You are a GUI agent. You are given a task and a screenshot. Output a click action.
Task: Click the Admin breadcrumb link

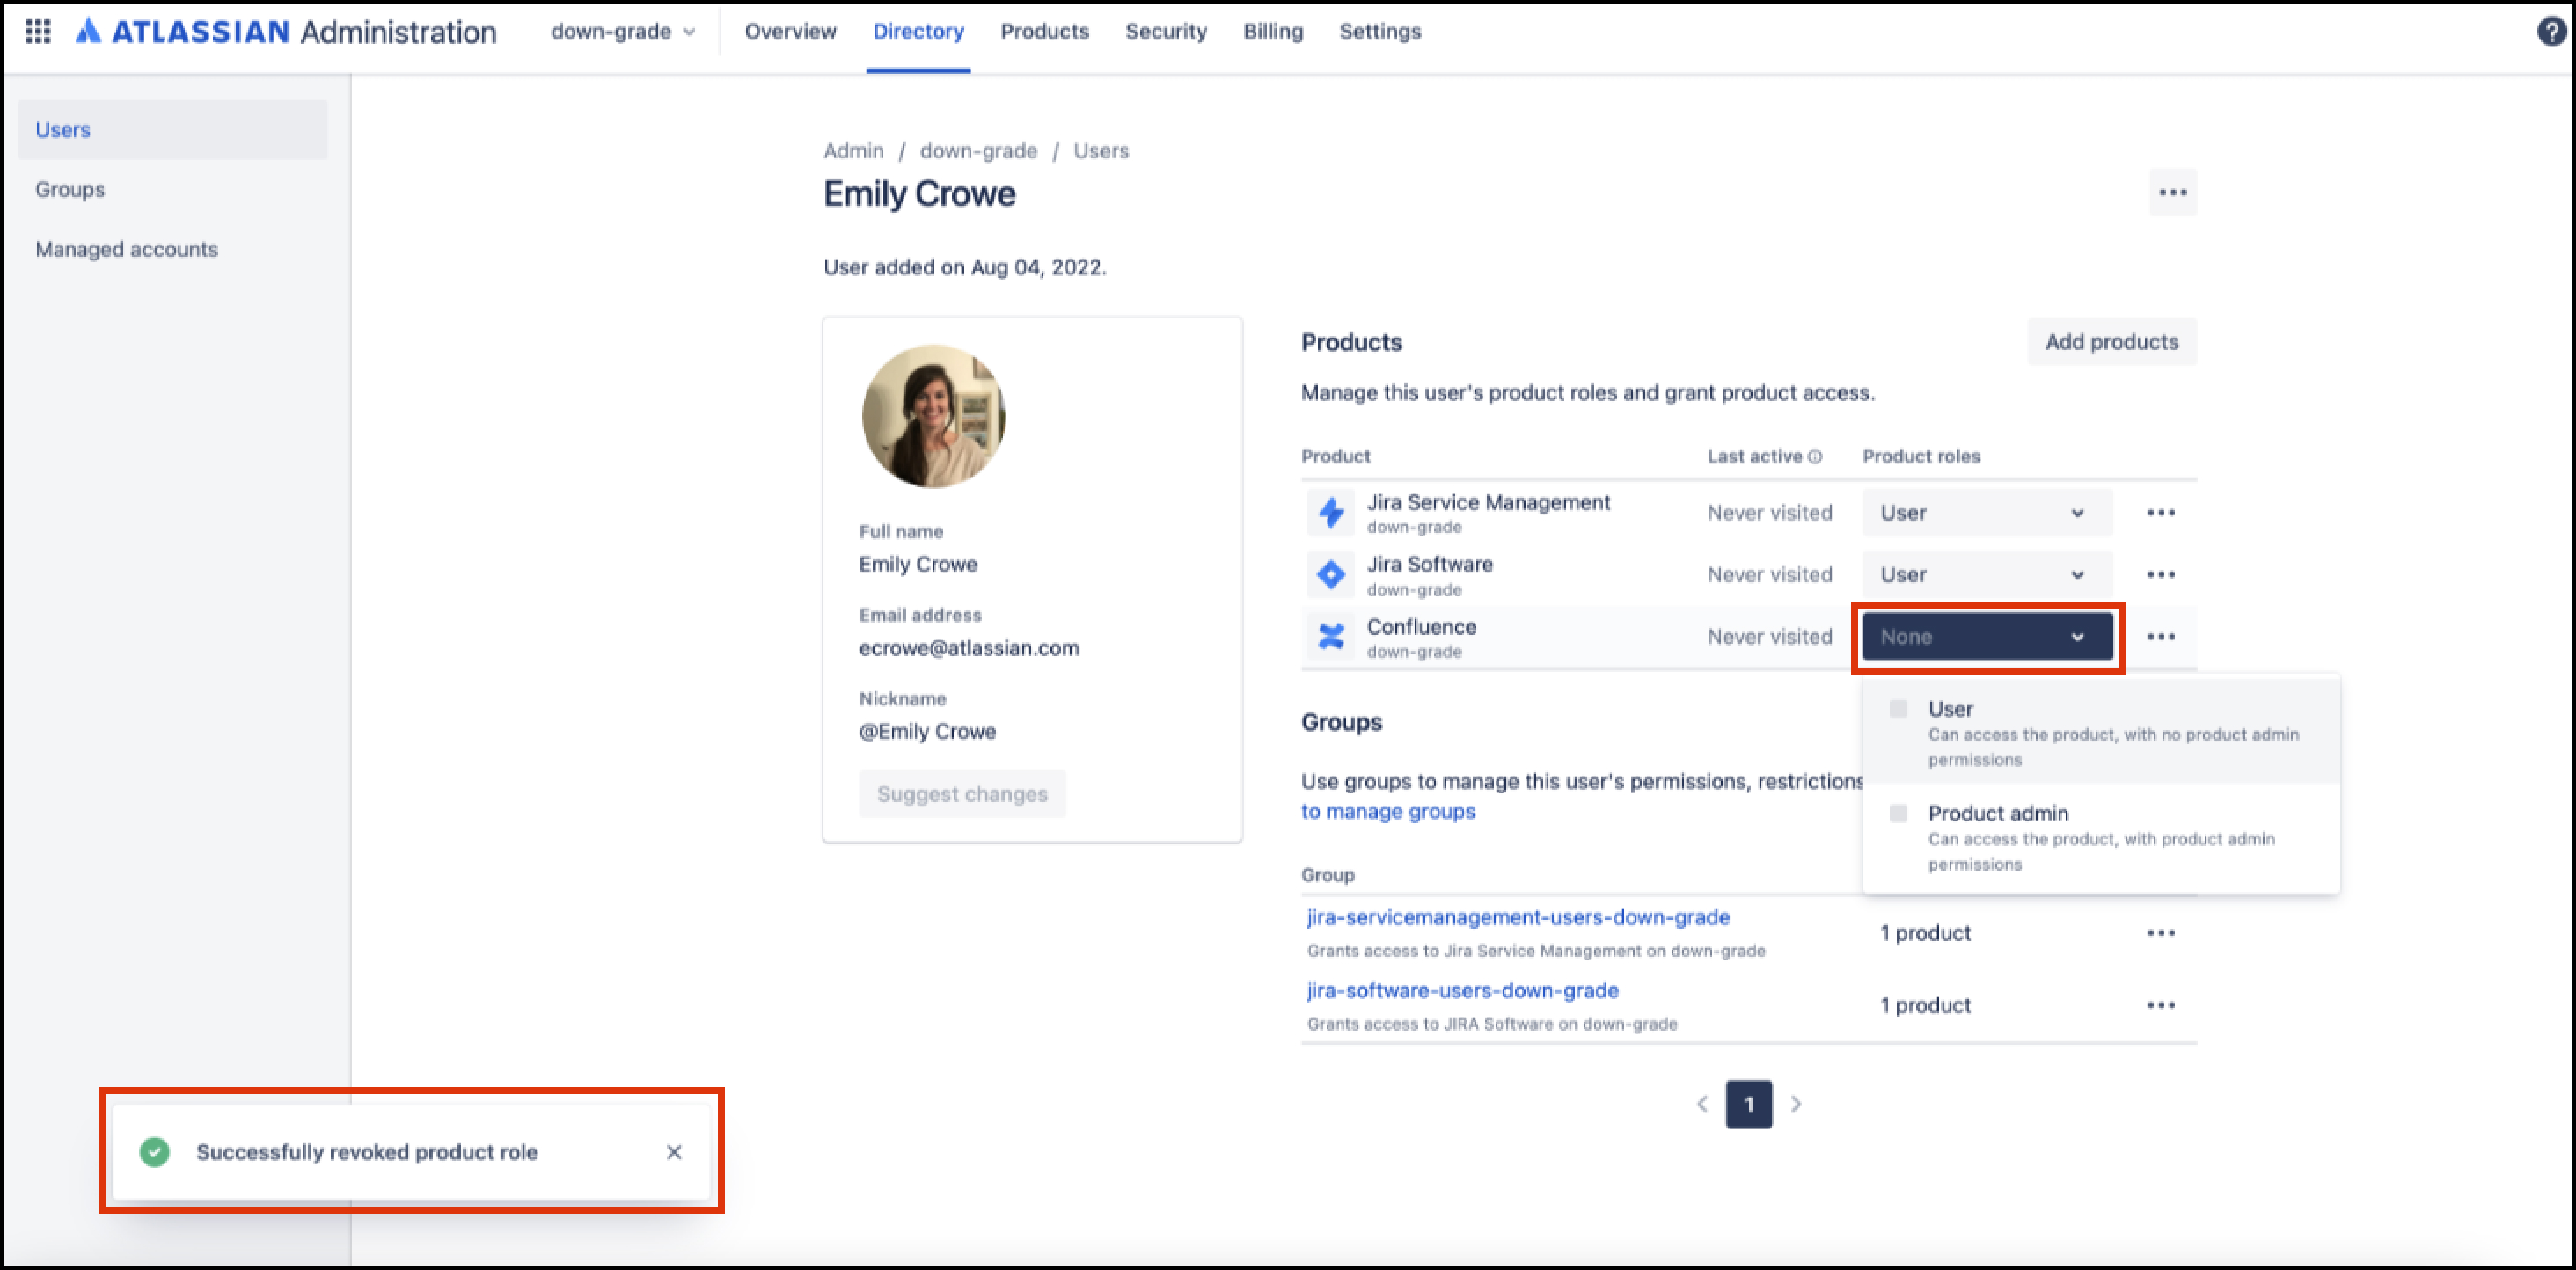point(853,151)
